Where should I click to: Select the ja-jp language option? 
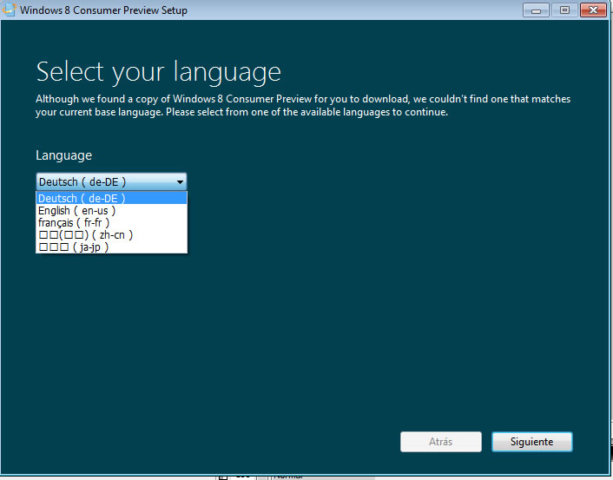111,247
